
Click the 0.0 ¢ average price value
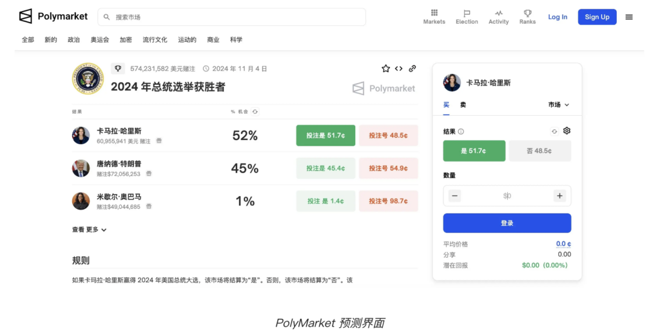563,244
